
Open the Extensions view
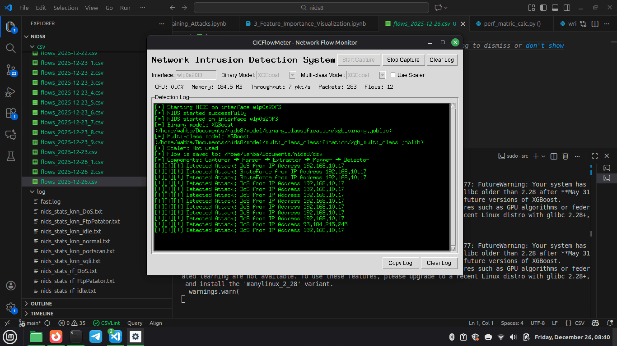point(11,113)
